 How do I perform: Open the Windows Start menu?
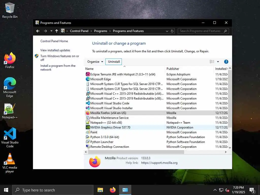point(6,190)
